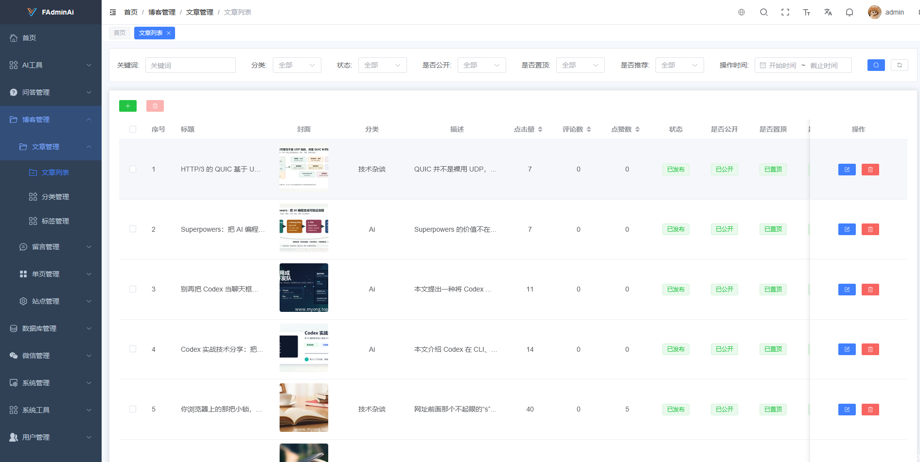Check the row 1 HTTP/3 checkbox

tap(133, 169)
